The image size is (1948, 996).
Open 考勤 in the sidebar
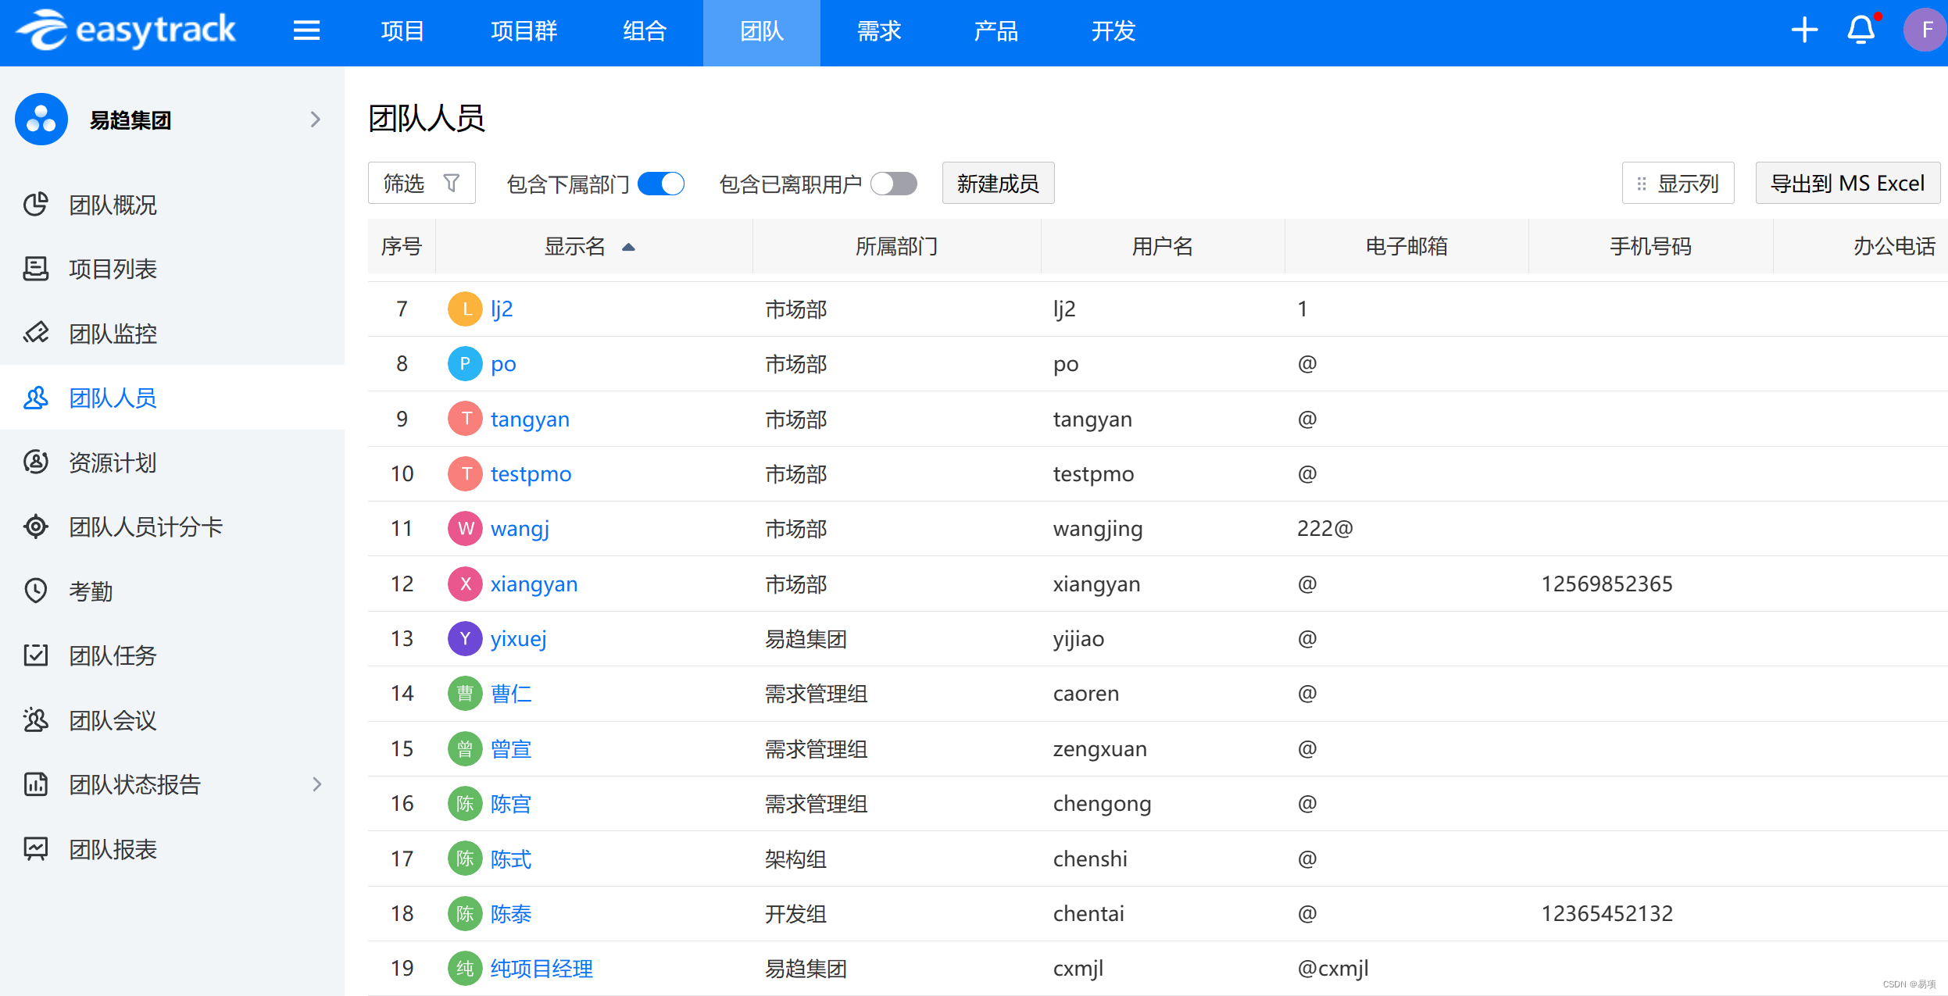pyautogui.click(x=91, y=591)
